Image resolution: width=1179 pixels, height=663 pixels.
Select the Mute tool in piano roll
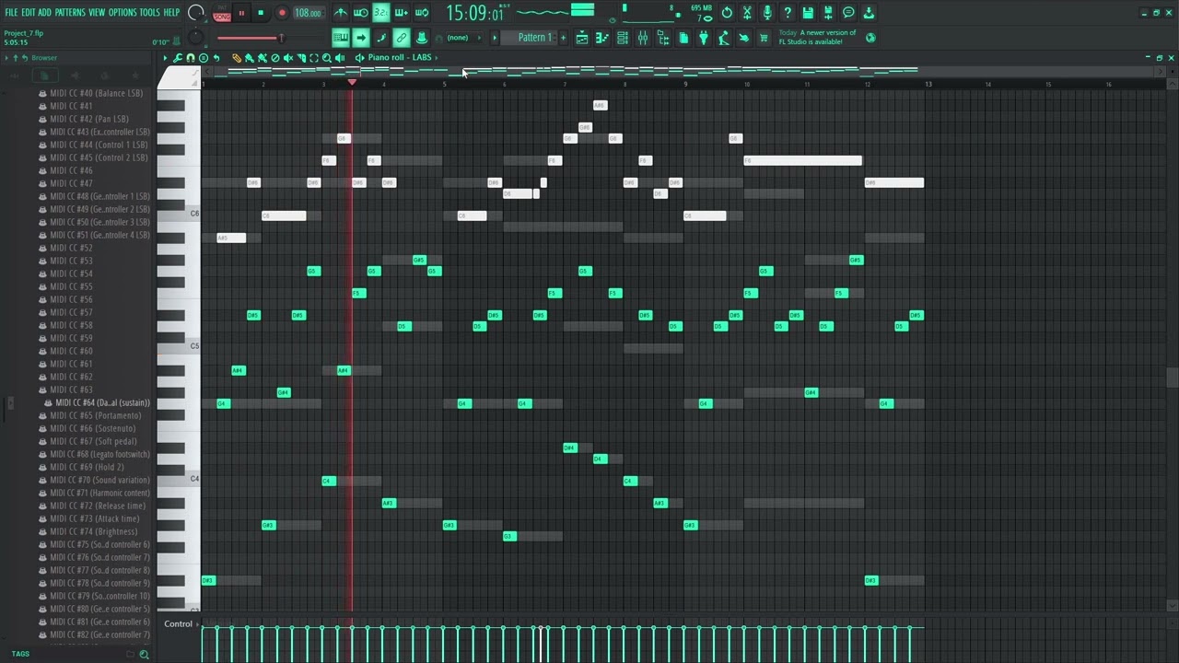click(288, 58)
